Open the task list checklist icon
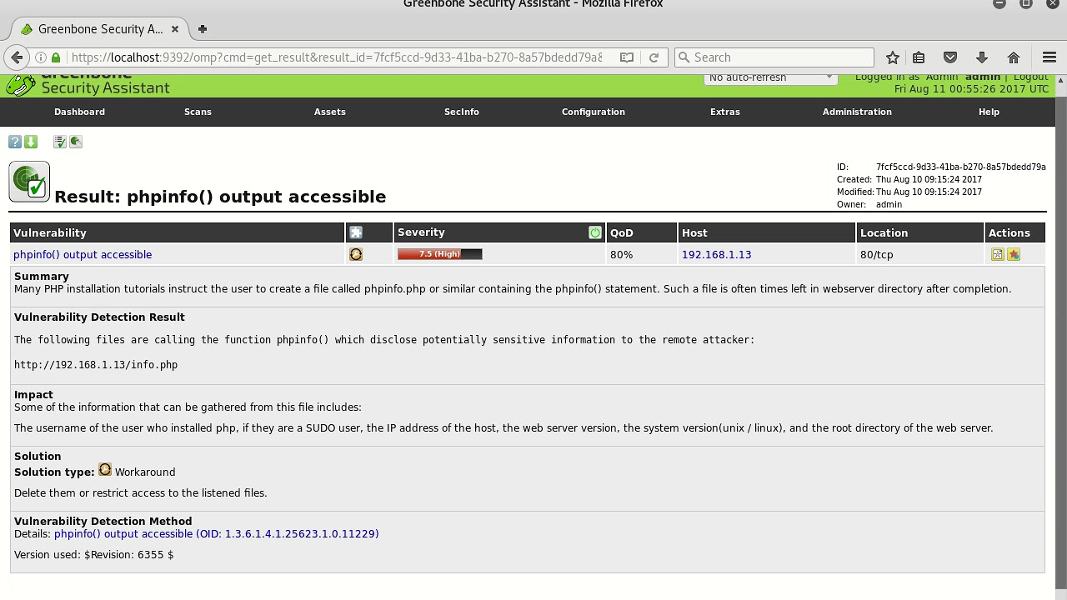The width and height of the screenshot is (1067, 600). coord(60,142)
